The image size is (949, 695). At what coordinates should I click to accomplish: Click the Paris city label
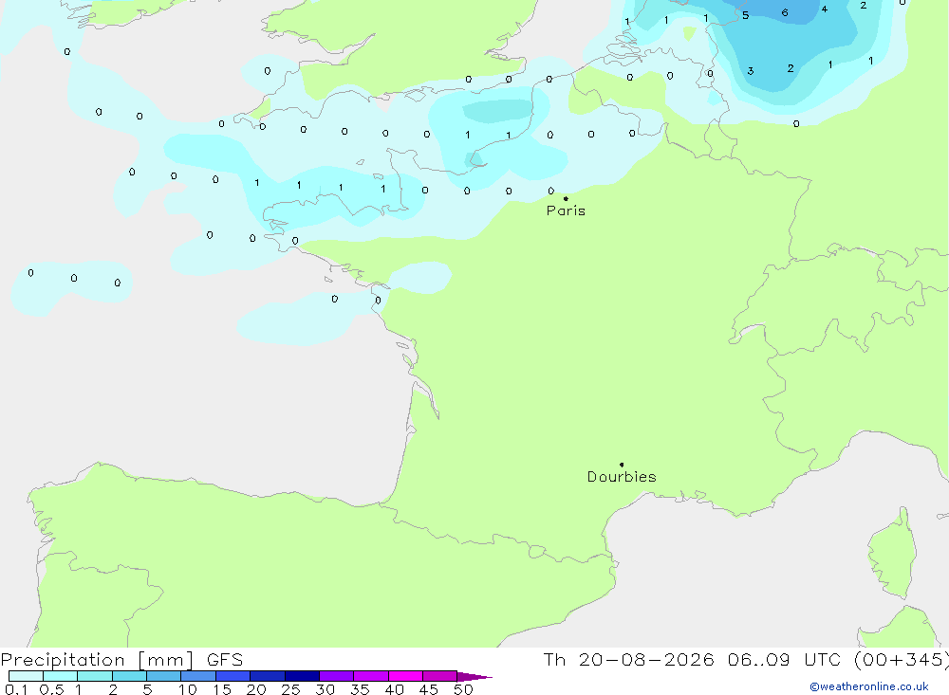566,210
